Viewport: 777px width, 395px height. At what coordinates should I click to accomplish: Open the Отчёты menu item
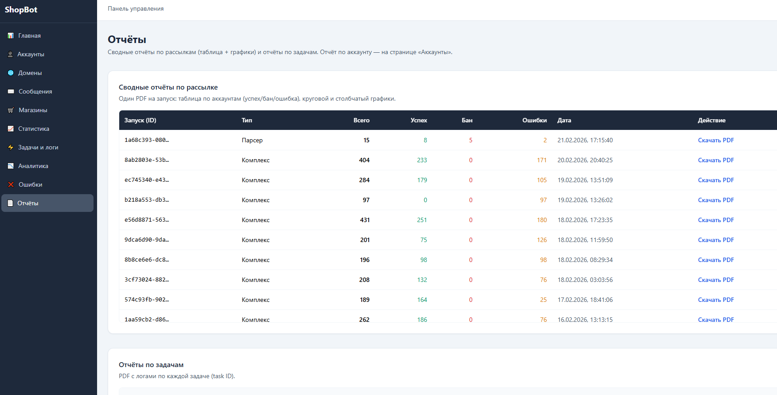28,203
